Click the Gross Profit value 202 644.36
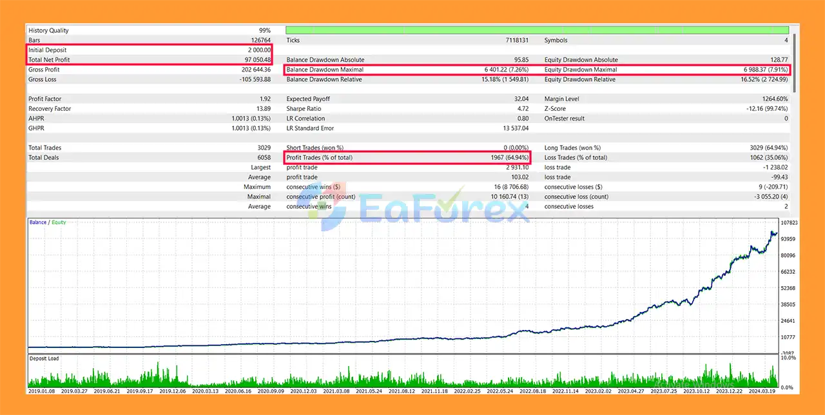This screenshot has width=825, height=415. [x=255, y=70]
